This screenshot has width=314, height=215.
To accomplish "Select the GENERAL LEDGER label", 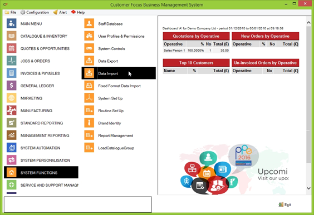I will (37, 86).
